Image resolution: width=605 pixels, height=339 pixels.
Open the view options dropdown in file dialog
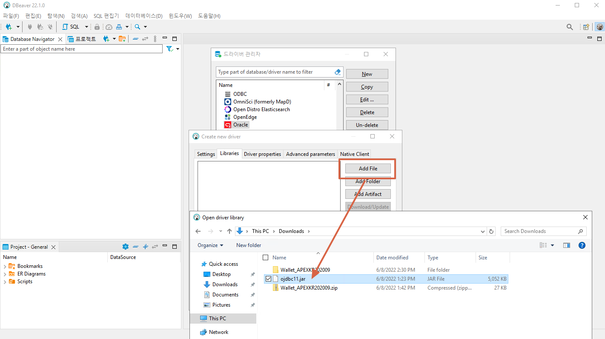(552, 245)
